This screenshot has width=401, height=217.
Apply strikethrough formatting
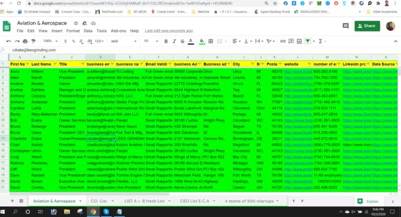(182, 41)
